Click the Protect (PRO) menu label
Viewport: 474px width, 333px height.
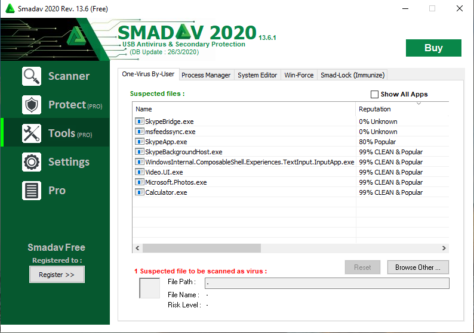click(x=75, y=105)
